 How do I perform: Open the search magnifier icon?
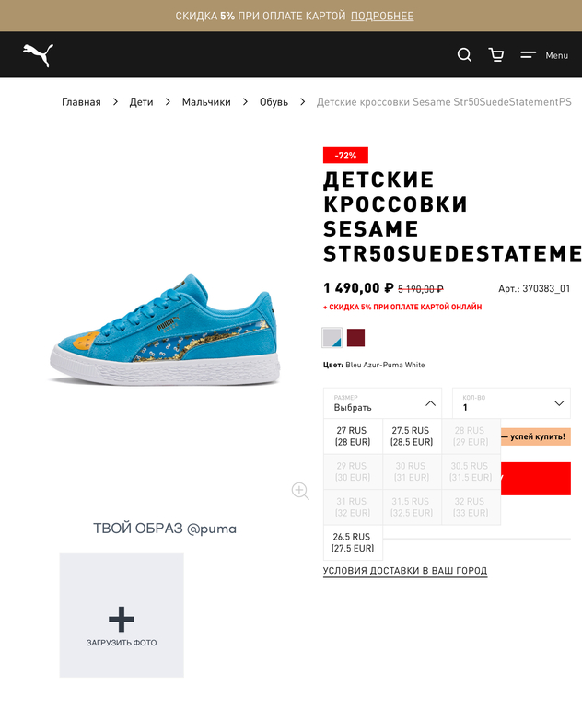(x=464, y=55)
